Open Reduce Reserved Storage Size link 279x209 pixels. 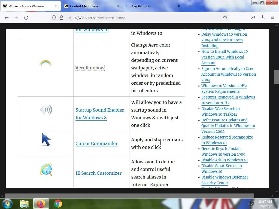pyautogui.click(x=227, y=140)
